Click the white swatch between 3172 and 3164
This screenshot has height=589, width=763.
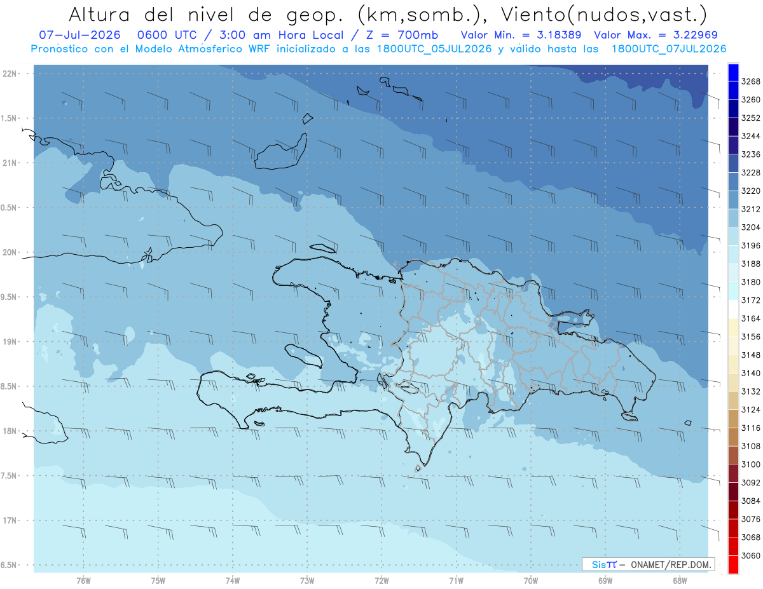(733, 309)
